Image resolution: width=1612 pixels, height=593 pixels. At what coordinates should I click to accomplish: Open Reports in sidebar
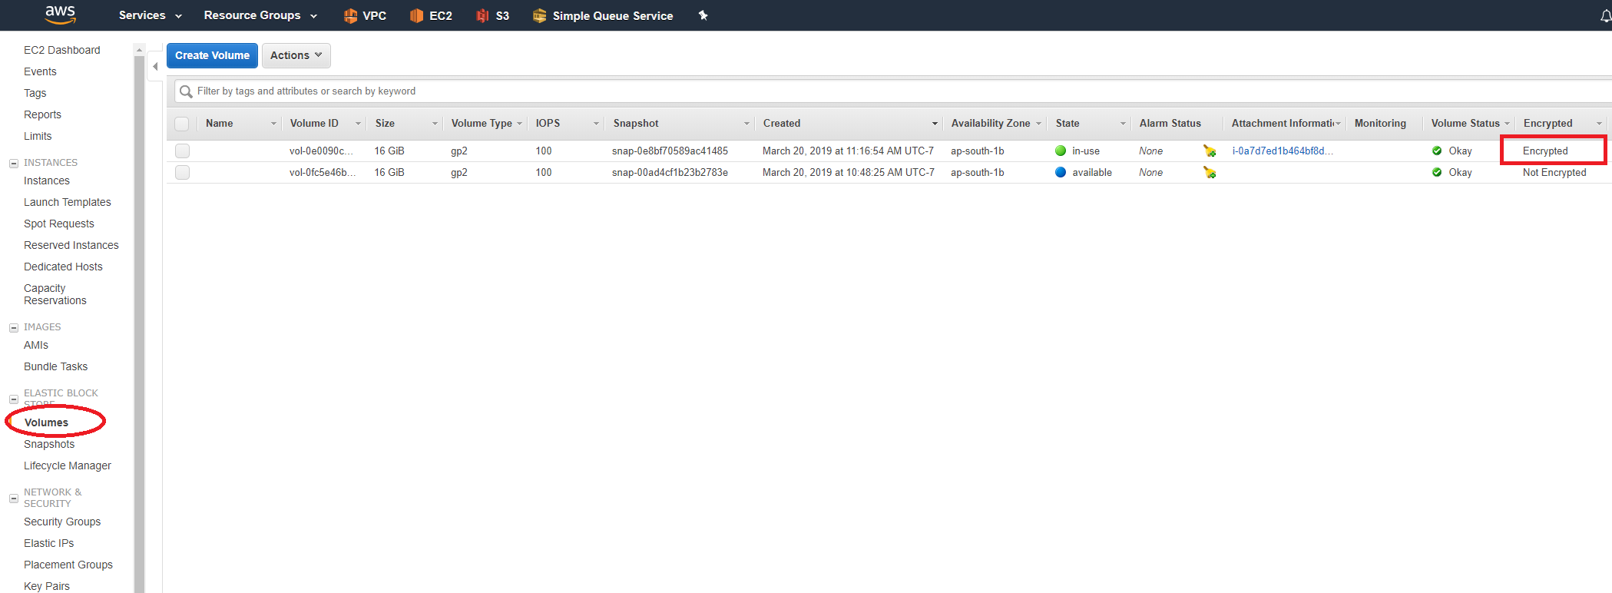pyautogui.click(x=42, y=114)
